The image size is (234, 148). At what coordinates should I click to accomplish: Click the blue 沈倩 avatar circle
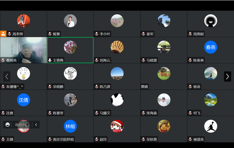pos(23,100)
